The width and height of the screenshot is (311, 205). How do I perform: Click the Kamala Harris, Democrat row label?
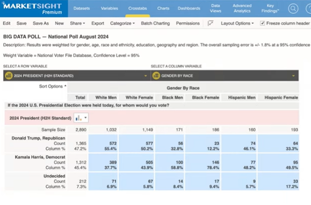40,157
